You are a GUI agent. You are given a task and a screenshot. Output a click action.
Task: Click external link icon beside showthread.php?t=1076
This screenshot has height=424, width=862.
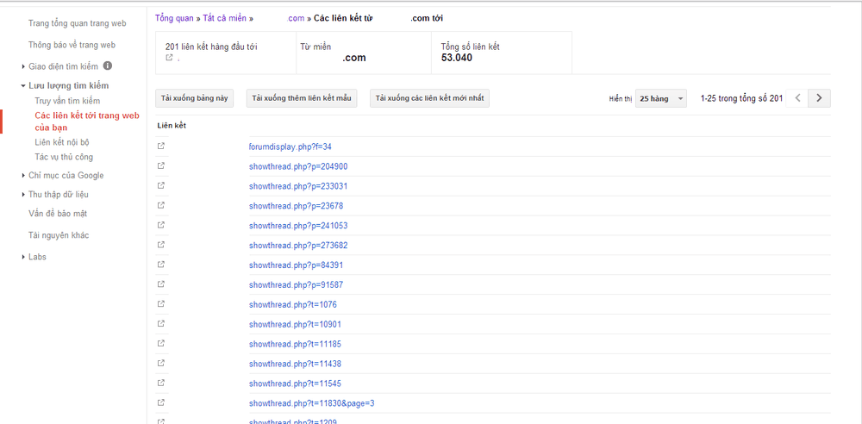(x=161, y=304)
